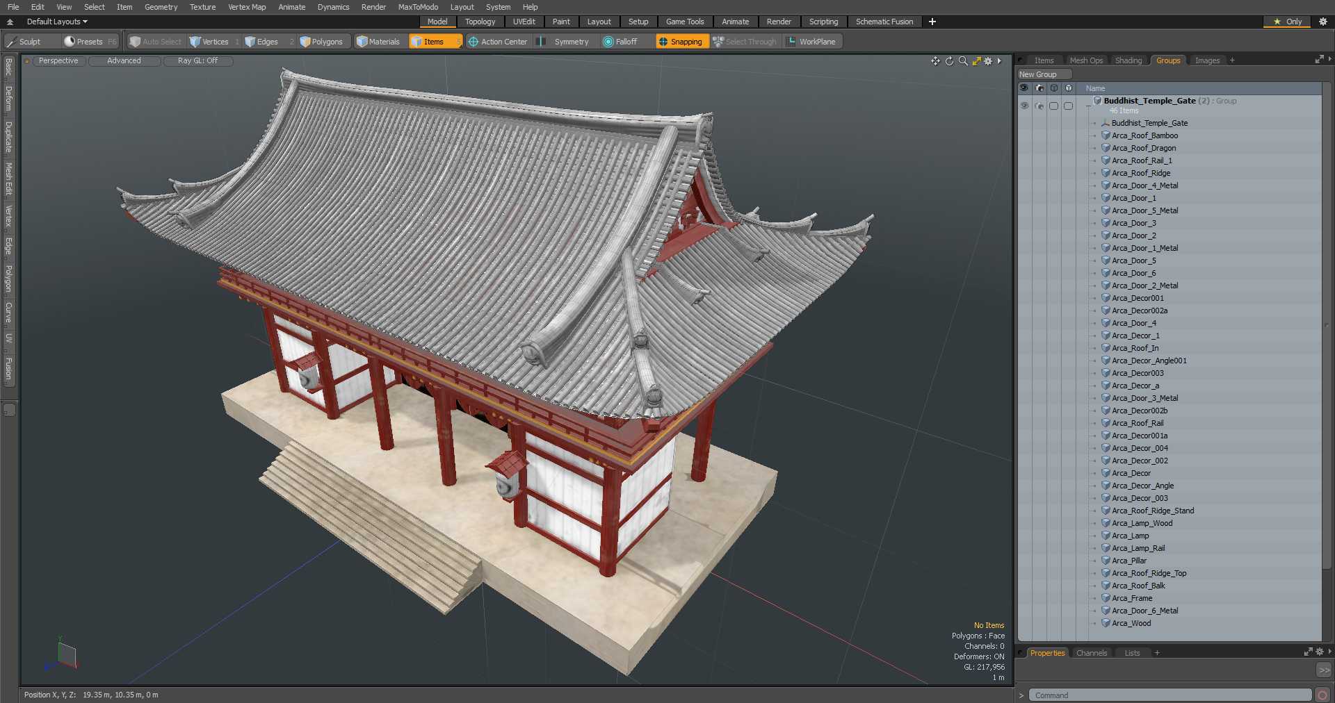Open the Ray GL: Off dropdown
The height and width of the screenshot is (703, 1335).
coord(197,61)
